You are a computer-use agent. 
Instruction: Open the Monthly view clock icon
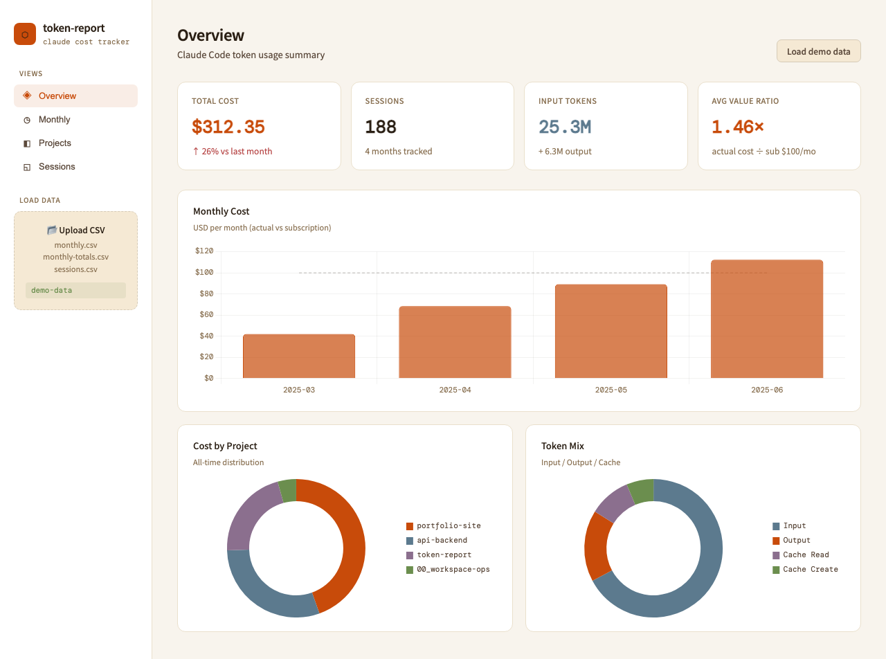(27, 120)
